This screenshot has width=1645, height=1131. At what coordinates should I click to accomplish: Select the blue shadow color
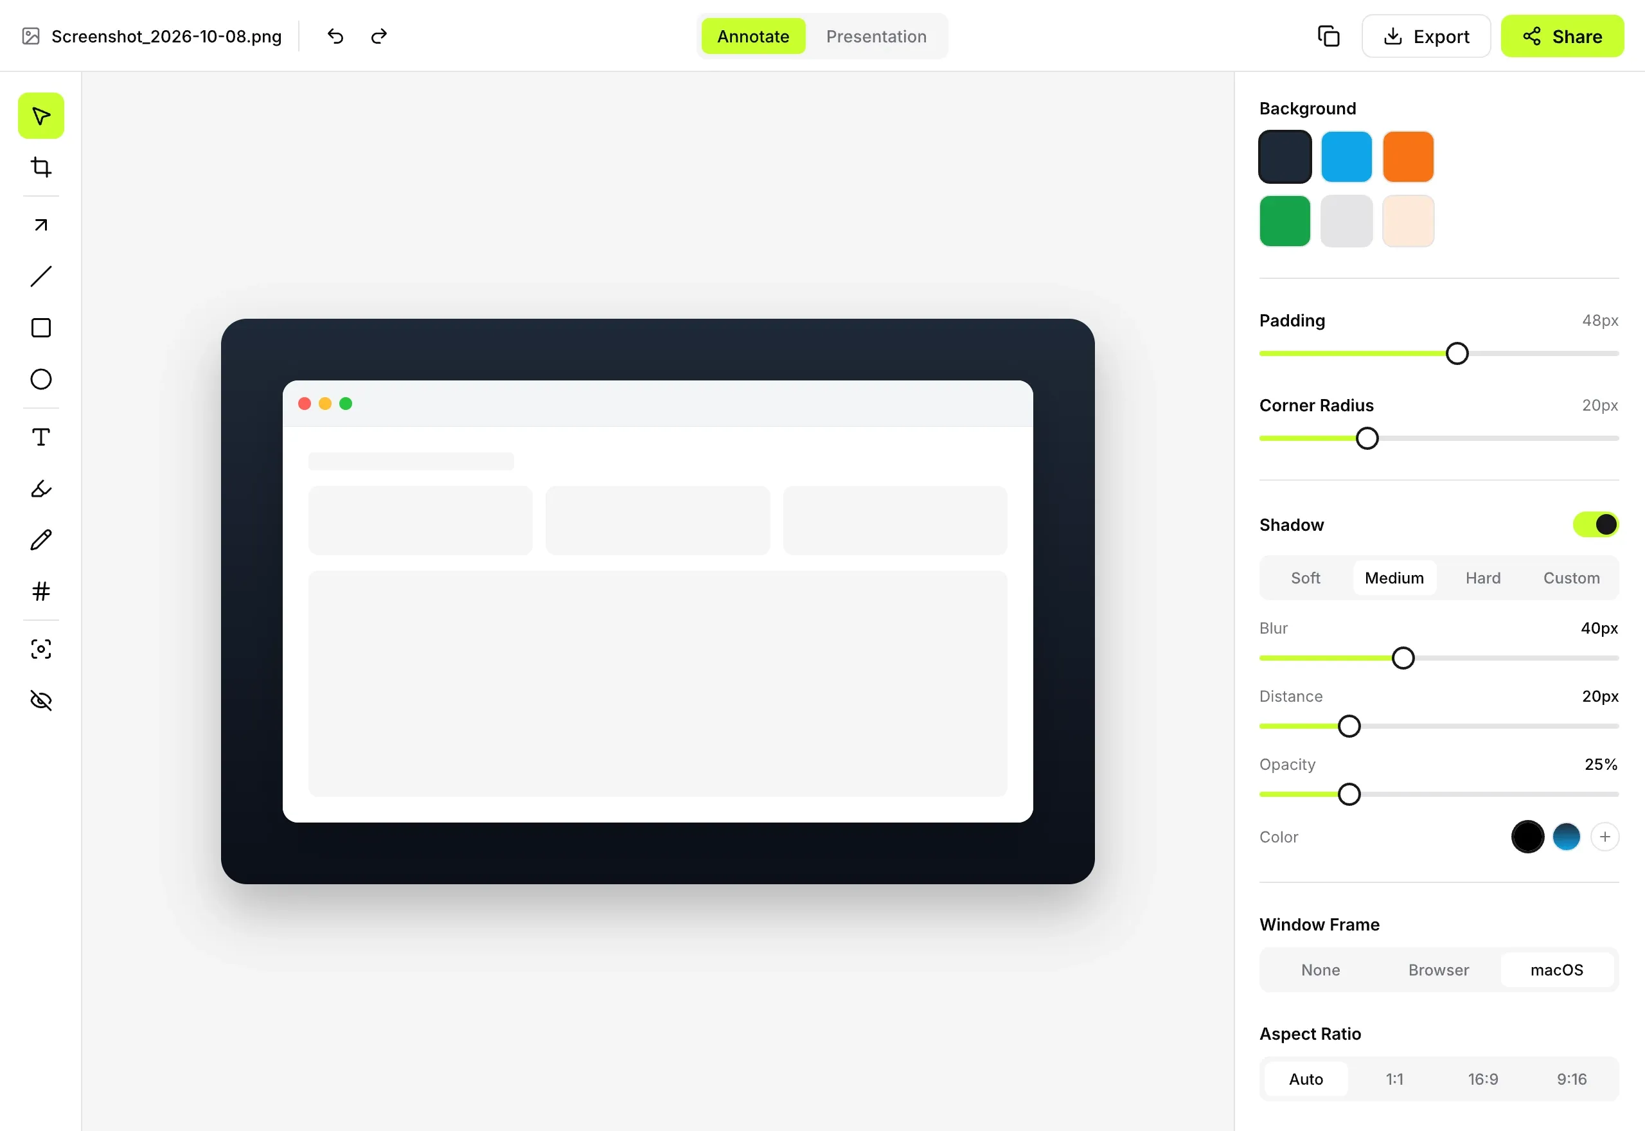(x=1567, y=837)
